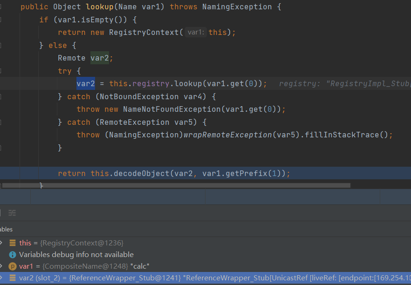Screen dimensions: 411x285
Task: Expand the var1 CompositeName node
Action: 1,266
